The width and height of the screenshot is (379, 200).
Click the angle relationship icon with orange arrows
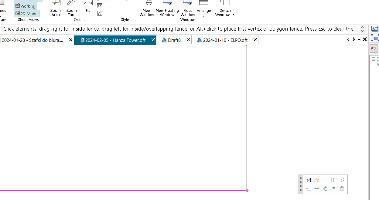point(317,180)
